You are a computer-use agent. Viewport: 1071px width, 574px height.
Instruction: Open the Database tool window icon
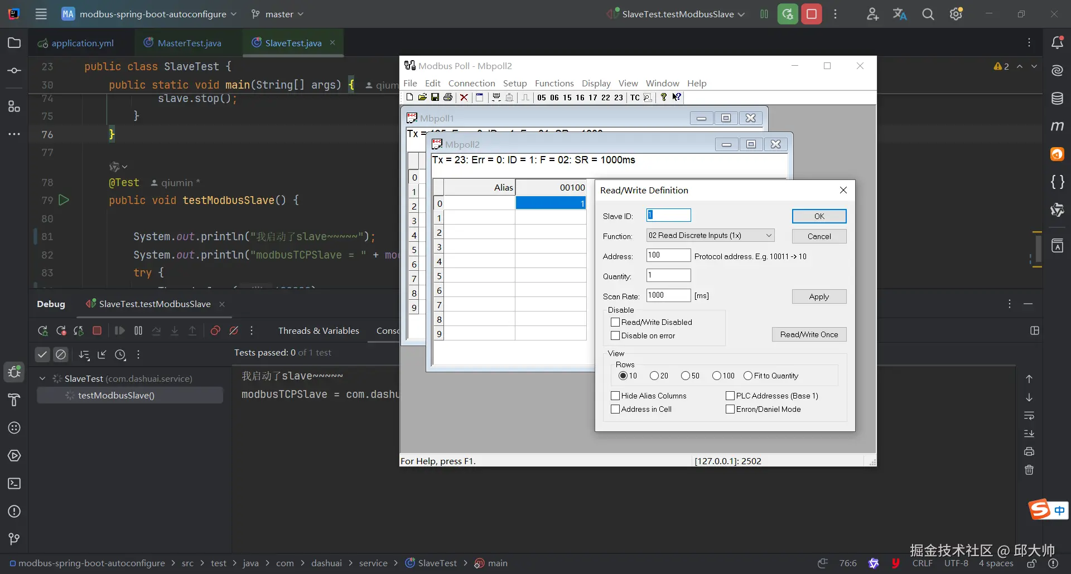tap(1057, 99)
